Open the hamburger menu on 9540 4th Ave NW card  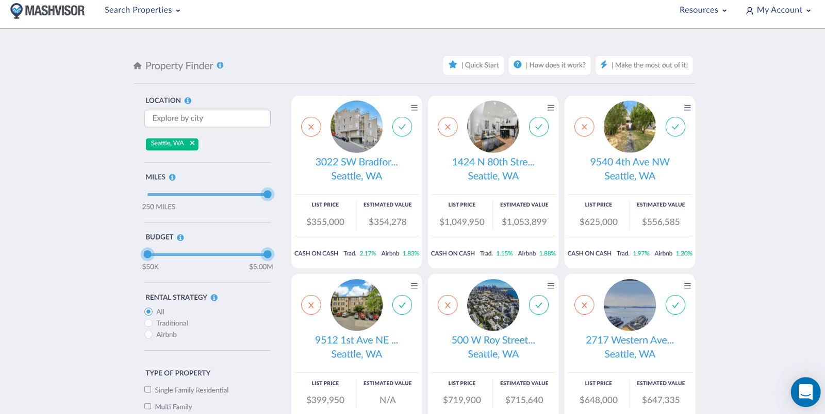(x=687, y=108)
